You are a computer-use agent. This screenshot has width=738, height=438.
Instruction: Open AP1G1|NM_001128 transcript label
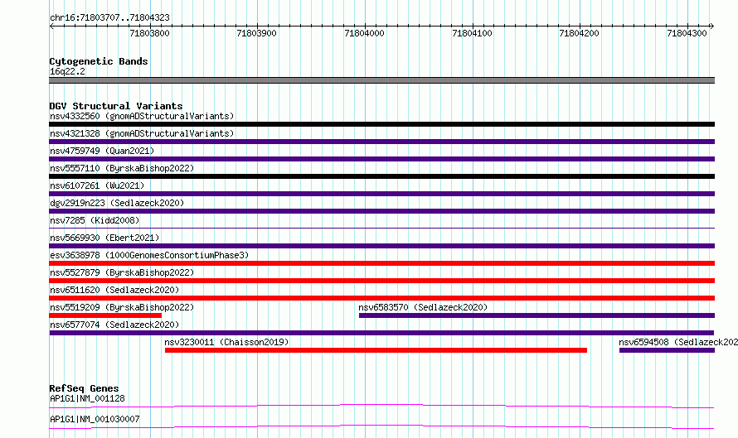click(x=87, y=398)
